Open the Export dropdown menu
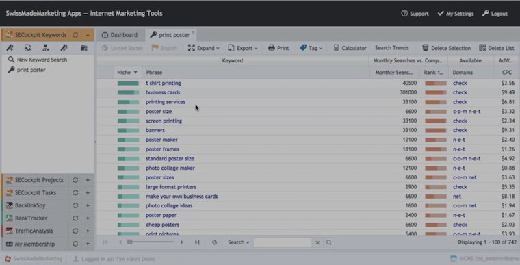The height and width of the screenshot is (265, 520). [243, 48]
